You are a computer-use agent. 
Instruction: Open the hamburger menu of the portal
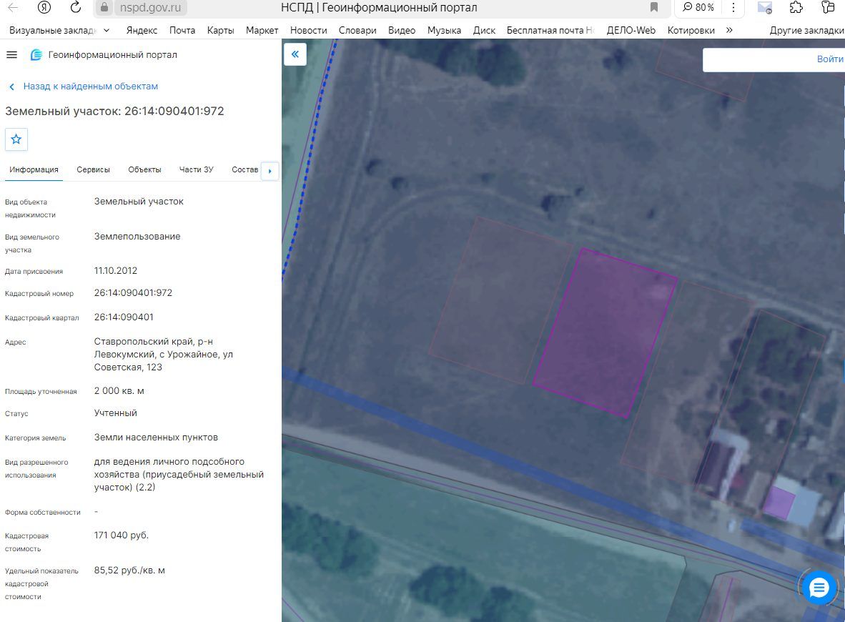[11, 55]
